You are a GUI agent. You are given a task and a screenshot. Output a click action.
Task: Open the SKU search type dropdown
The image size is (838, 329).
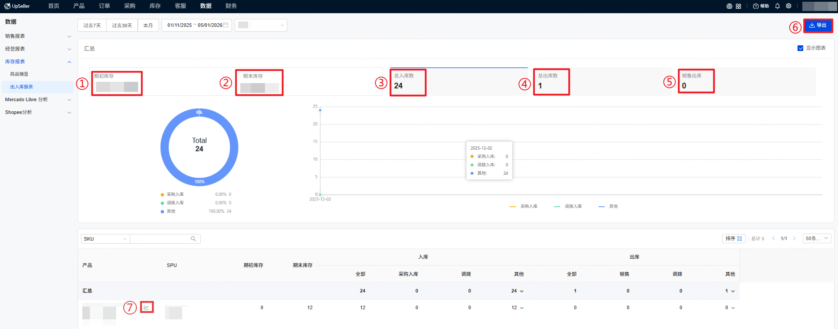(105, 239)
